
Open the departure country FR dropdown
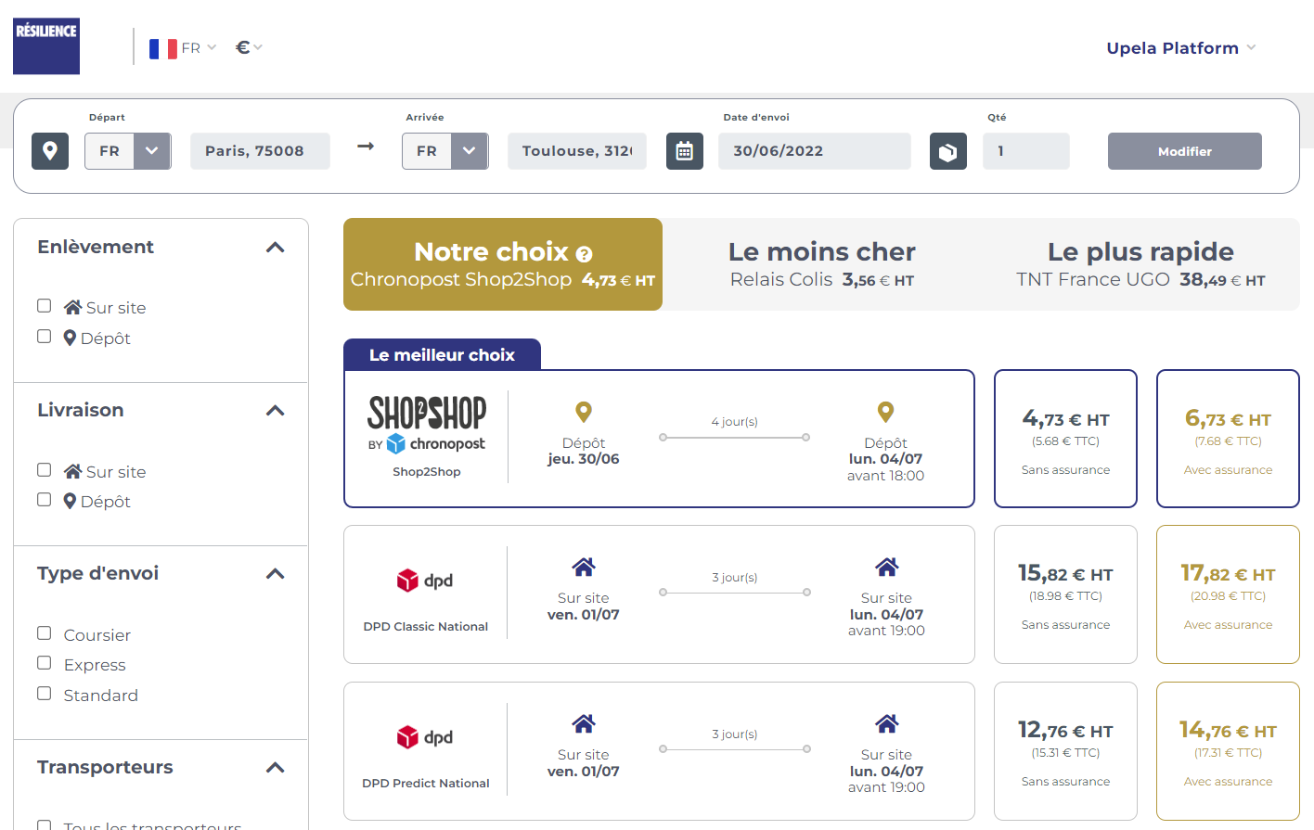128,151
